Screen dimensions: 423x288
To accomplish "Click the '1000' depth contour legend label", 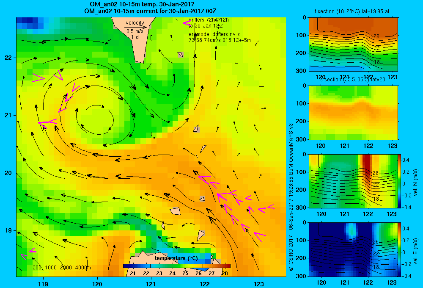I will (x=51, y=268).
